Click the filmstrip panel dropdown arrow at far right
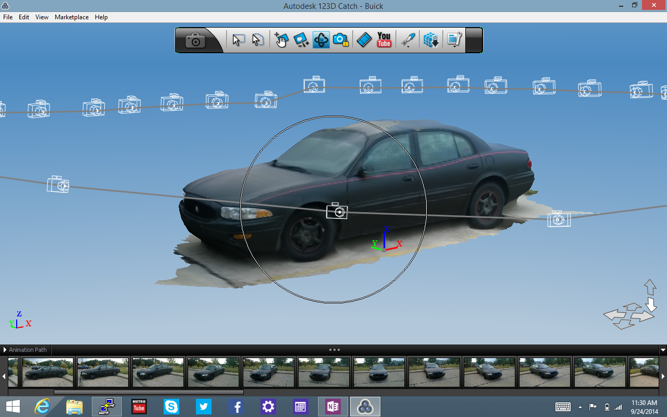This screenshot has height=417, width=667. (x=663, y=350)
